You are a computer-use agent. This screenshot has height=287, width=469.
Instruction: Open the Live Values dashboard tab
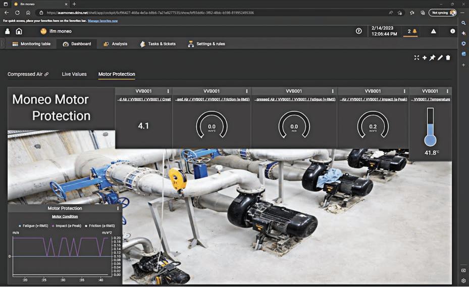(74, 74)
